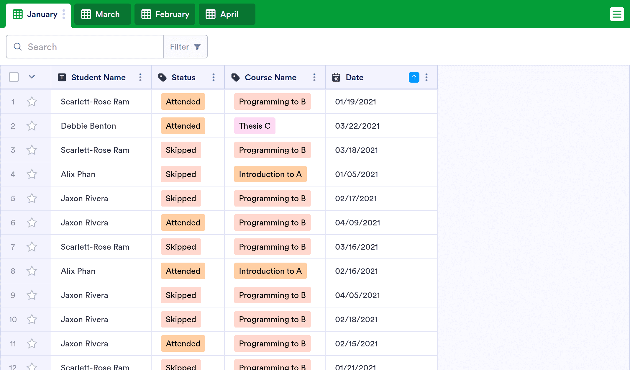Screen dimensions: 630x370
Task: Open row 6 Attended status tag
Action: tap(183, 222)
